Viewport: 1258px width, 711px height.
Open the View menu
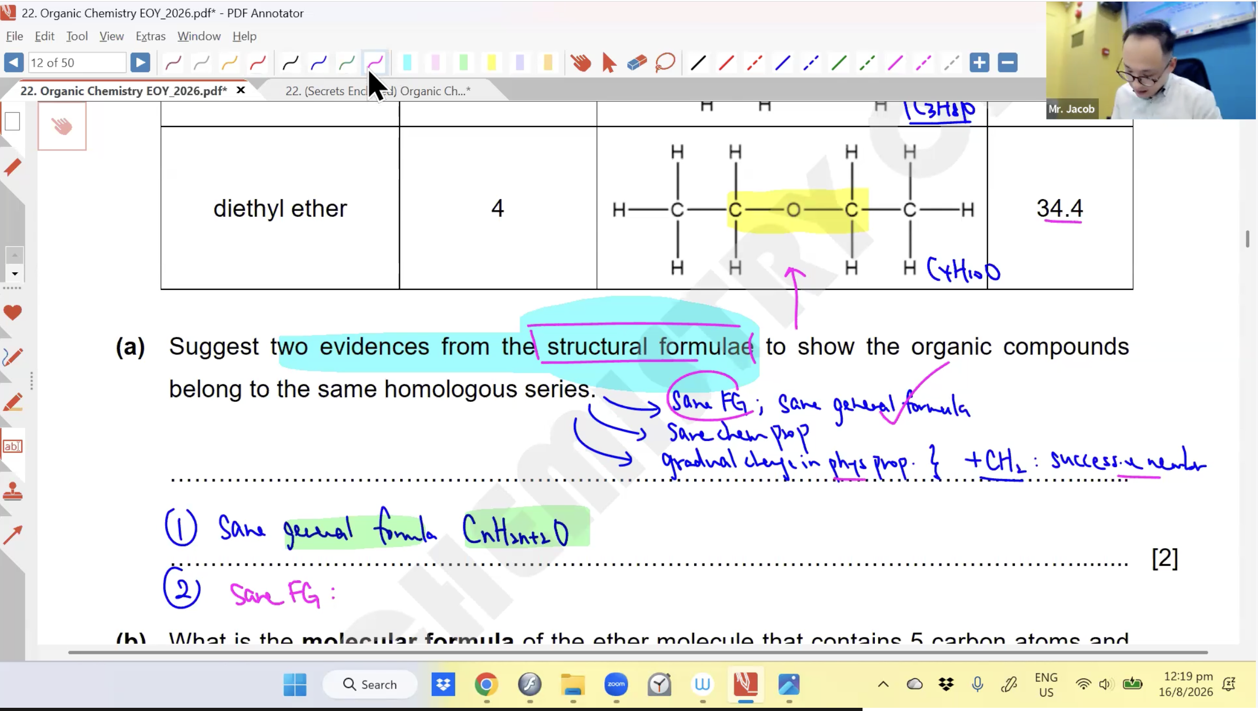point(112,36)
